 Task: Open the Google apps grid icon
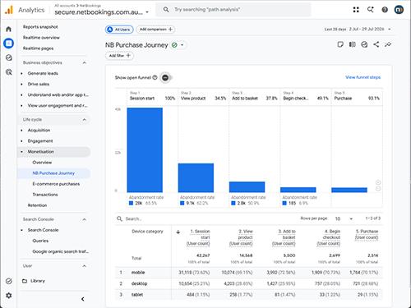pyautogui.click(x=356, y=10)
